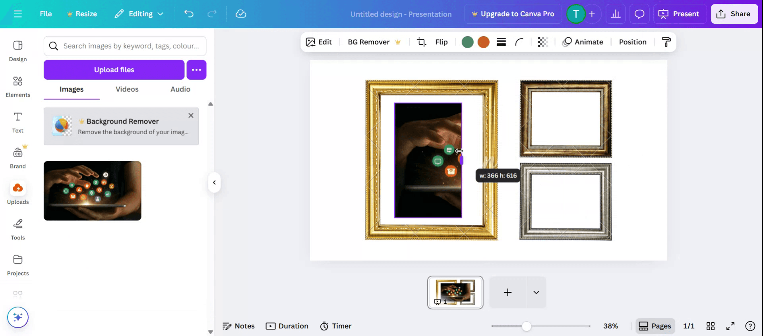The image size is (763, 336).
Task: Select the uploaded hands tablet image
Action: click(93, 191)
